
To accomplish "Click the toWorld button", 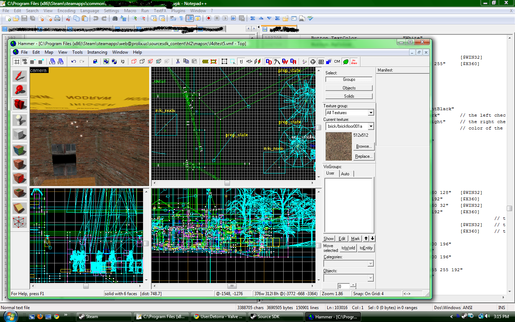I will tap(348, 248).
